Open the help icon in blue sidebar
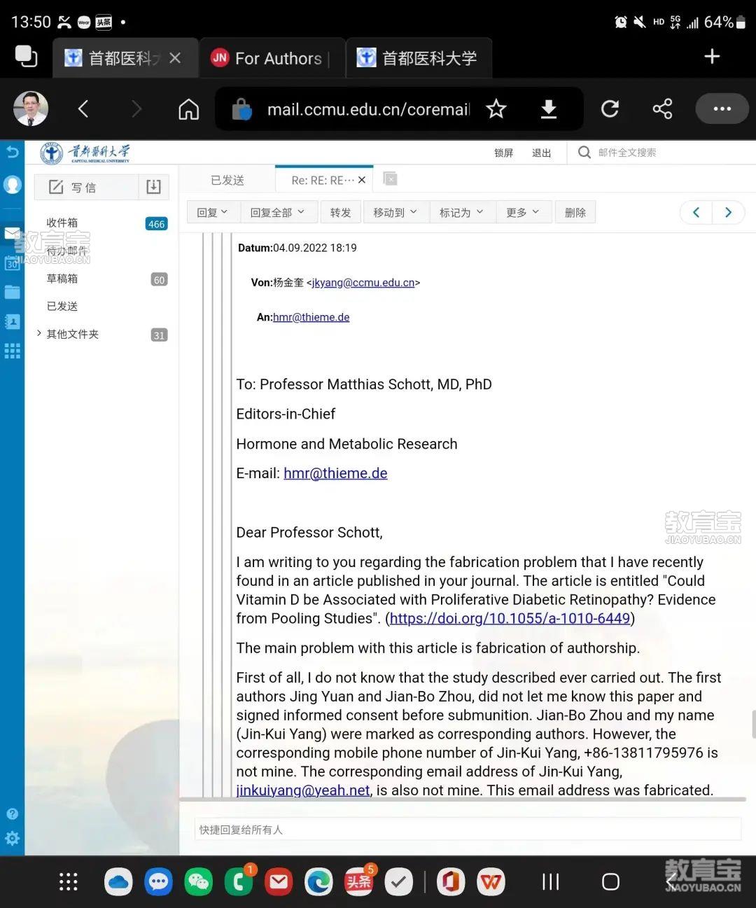Screen dimensions: 756x908 pos(12,814)
